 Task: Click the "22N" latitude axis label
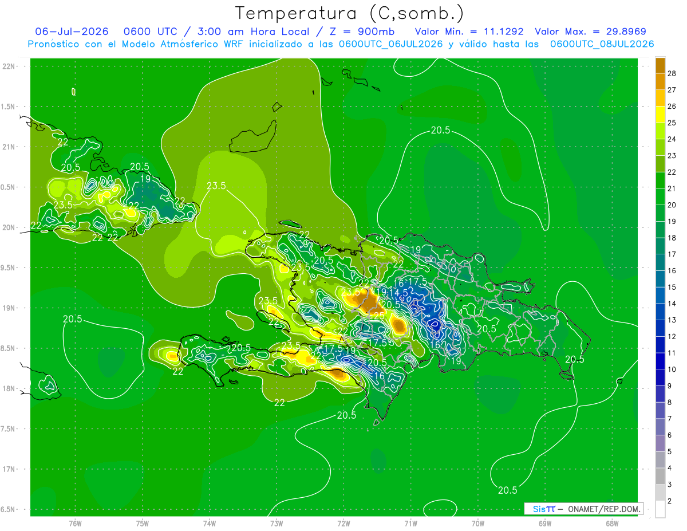[x=9, y=66]
